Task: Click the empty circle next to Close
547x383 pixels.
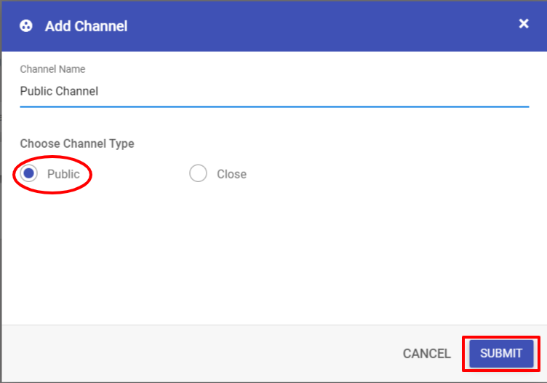Action: (x=198, y=173)
